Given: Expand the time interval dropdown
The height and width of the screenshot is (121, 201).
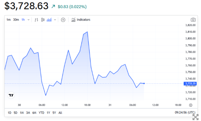Looking at the screenshot, I should (29, 20).
